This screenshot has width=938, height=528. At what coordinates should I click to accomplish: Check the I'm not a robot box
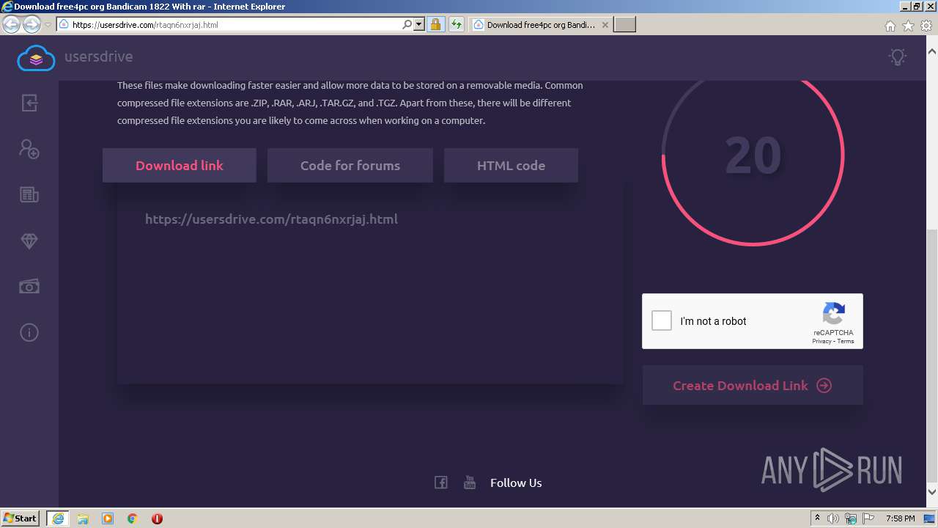[662, 320]
